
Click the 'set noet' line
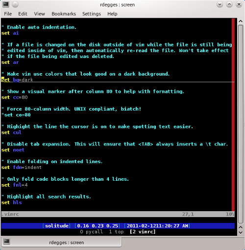point(13,150)
